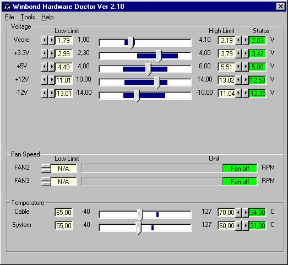This screenshot has width=288, height=265.
Task: Decrease -12V high limit with left arrow
Action: tap(238, 93)
